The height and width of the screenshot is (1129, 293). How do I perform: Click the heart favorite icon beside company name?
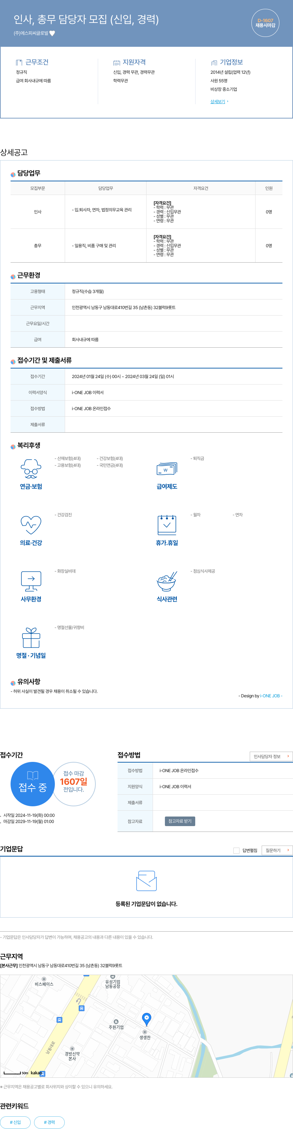(52, 33)
